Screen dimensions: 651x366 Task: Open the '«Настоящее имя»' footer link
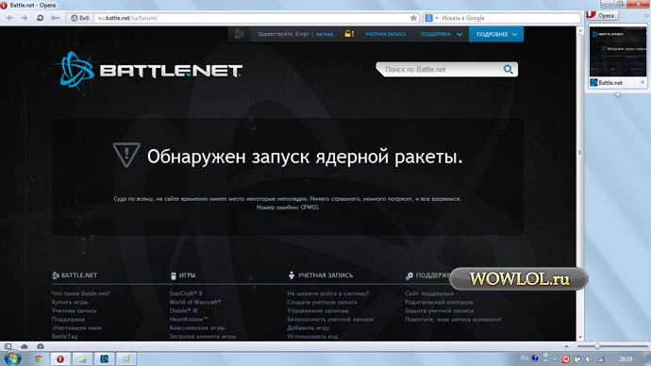coord(76,328)
